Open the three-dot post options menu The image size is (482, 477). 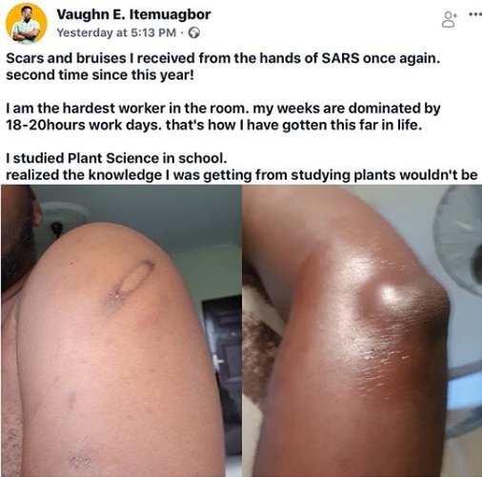475,14
